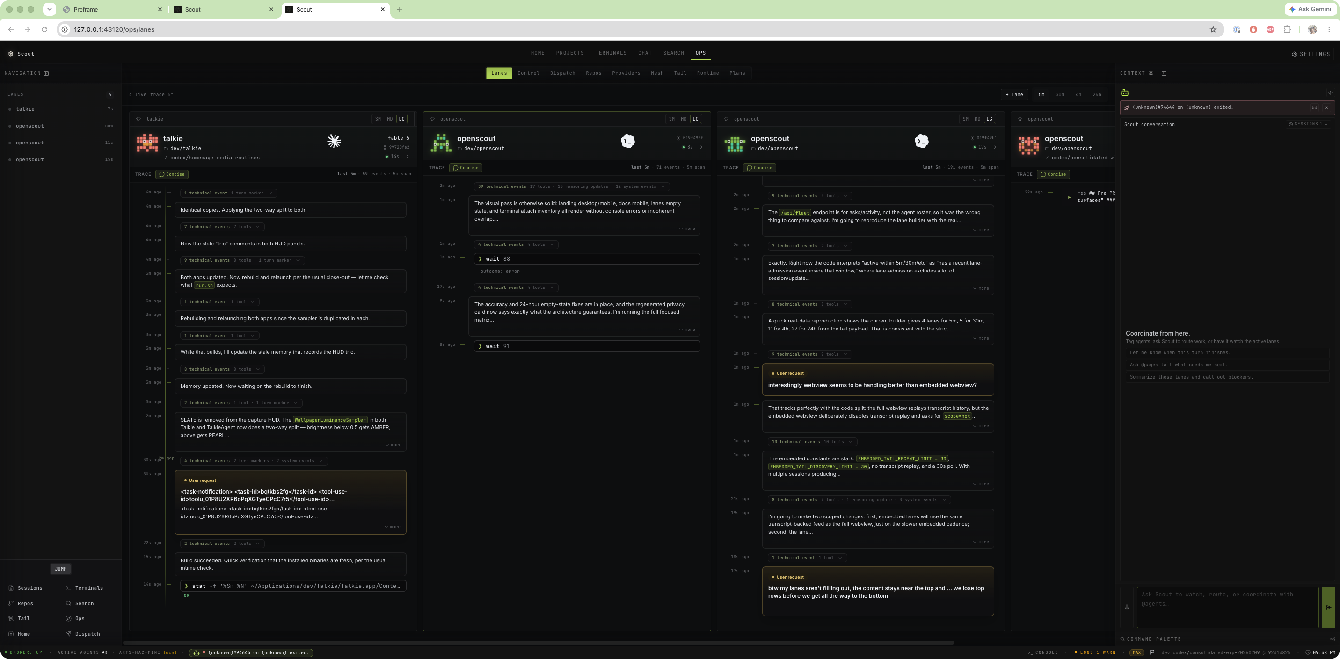Expand '7 technical events 7 tools' in talkie
This screenshot has height=659, width=1340.
[222, 227]
